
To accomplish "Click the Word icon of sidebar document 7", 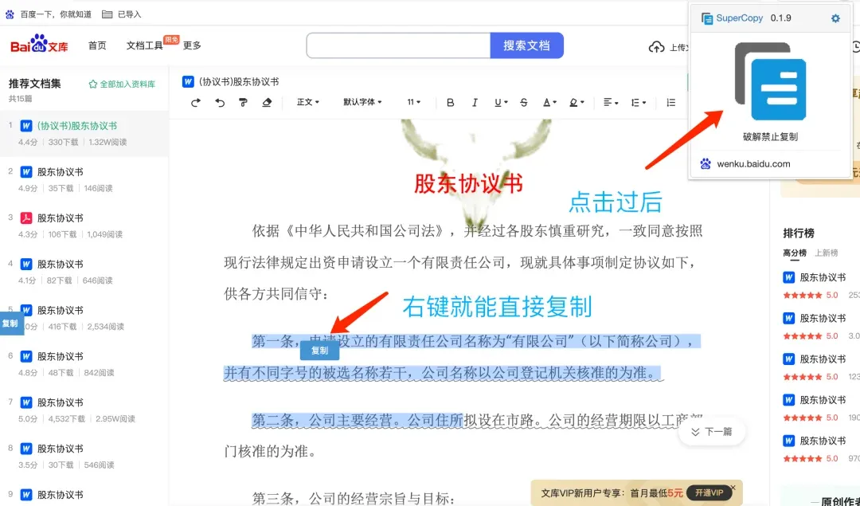I will point(25,402).
